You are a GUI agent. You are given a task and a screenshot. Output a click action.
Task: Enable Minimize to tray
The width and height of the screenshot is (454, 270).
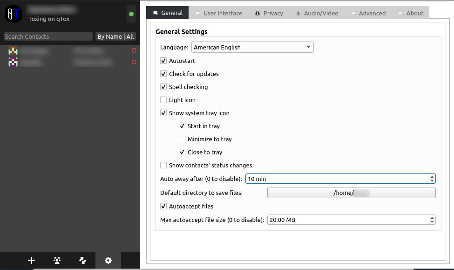(182, 139)
